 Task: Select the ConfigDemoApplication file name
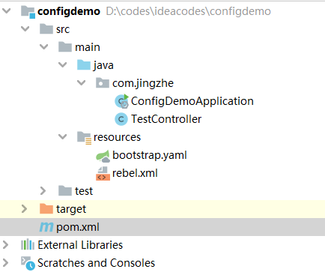(192, 101)
